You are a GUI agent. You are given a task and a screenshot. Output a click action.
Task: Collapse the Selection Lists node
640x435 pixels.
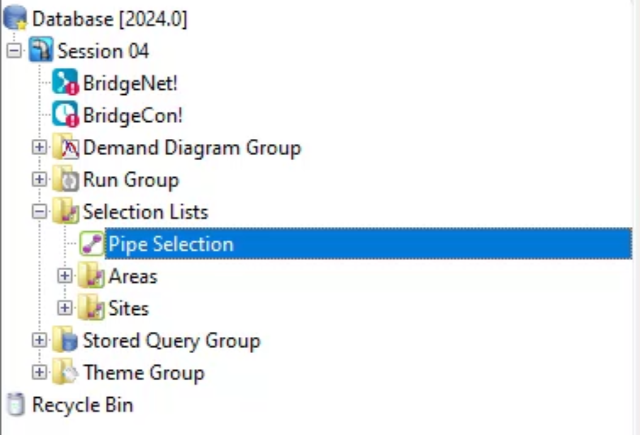click(39, 212)
